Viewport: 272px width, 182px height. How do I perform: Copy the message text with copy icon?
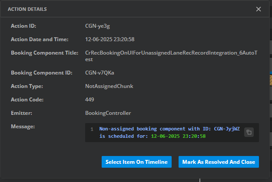(249, 132)
